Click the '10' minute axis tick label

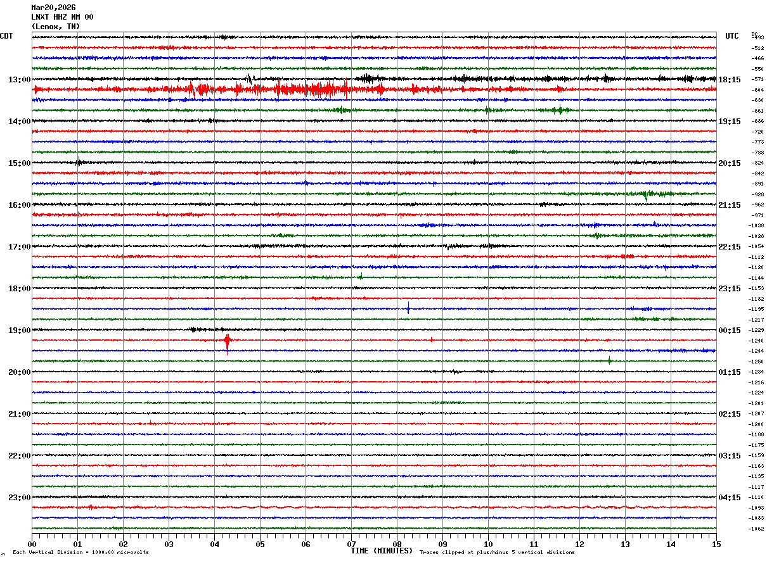pyautogui.click(x=488, y=544)
